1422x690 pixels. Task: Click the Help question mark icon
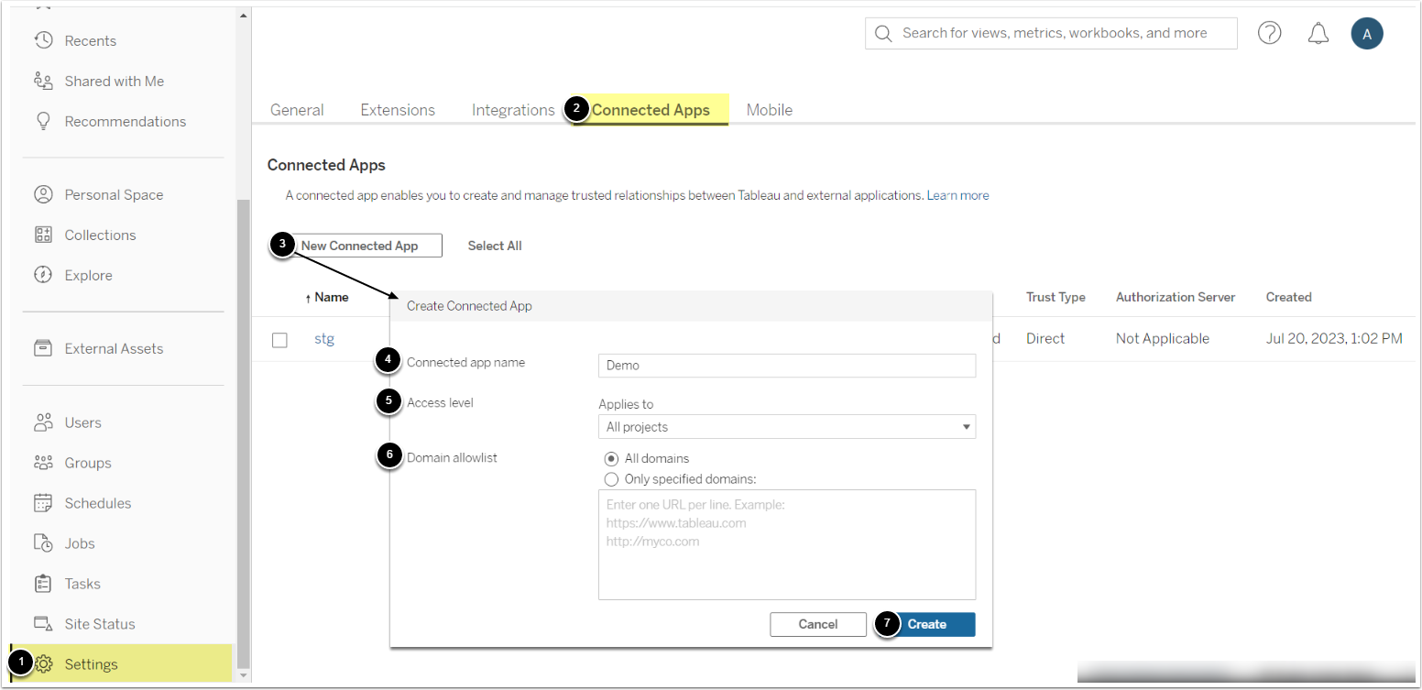tap(1269, 34)
